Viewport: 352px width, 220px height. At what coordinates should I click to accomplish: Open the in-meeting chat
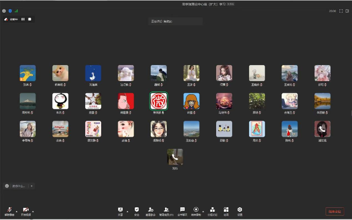182,211
